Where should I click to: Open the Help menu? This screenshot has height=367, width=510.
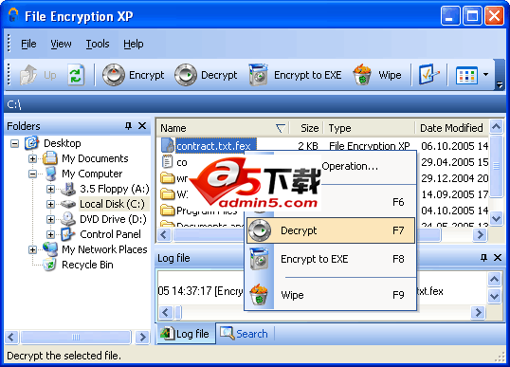134,44
